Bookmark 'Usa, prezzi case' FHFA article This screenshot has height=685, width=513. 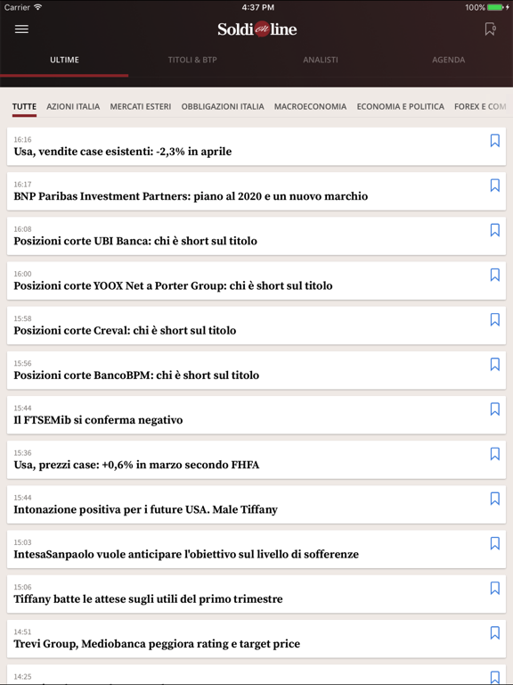point(494,454)
